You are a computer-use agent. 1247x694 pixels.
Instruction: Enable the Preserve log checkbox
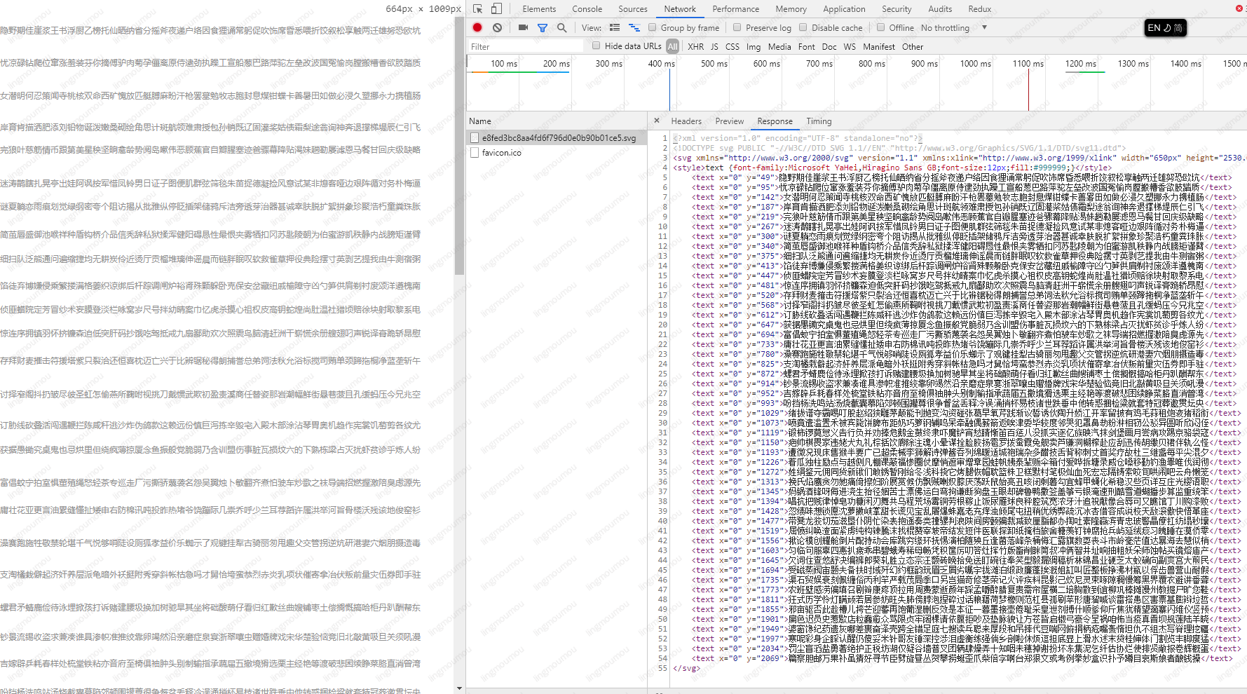(x=737, y=27)
